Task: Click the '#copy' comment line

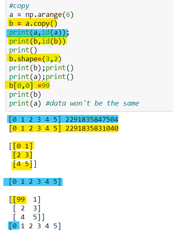Action: (19, 6)
